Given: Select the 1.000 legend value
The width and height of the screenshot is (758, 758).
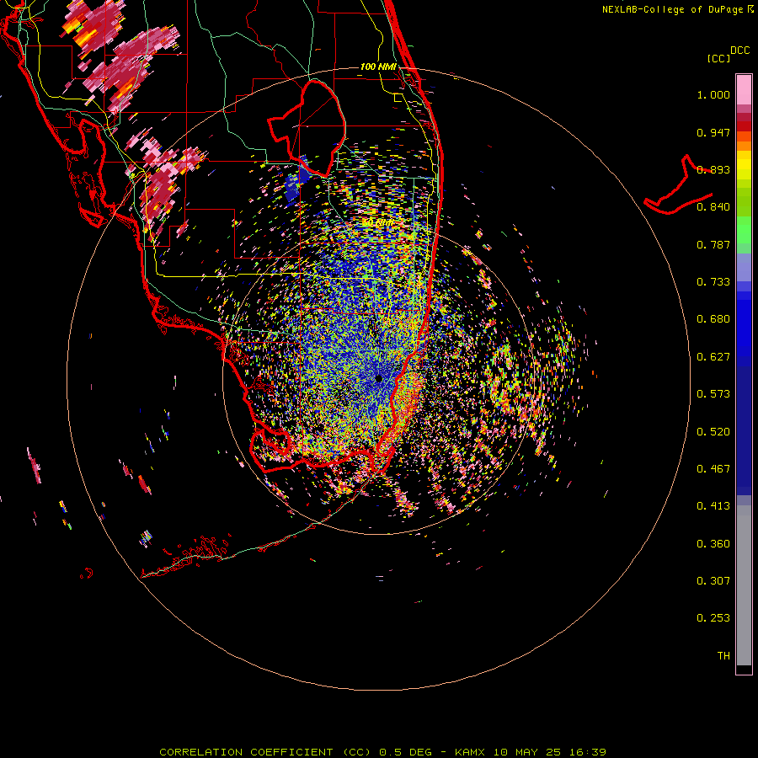Looking at the screenshot, I should click(x=713, y=94).
